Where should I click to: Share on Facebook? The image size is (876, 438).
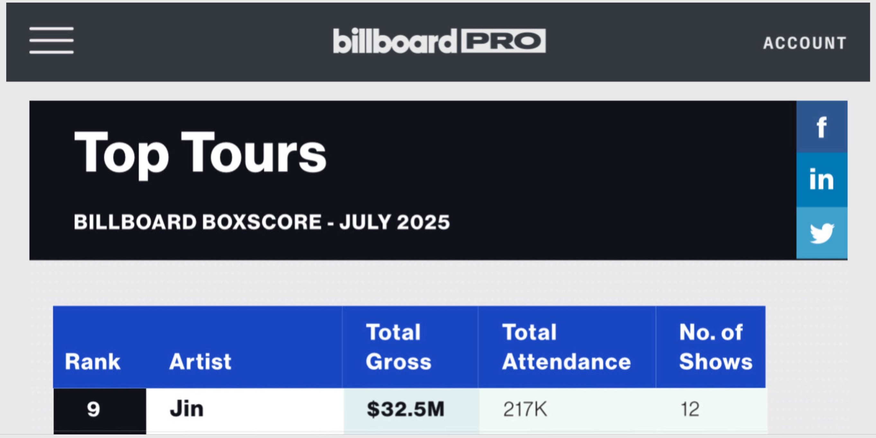tap(821, 127)
